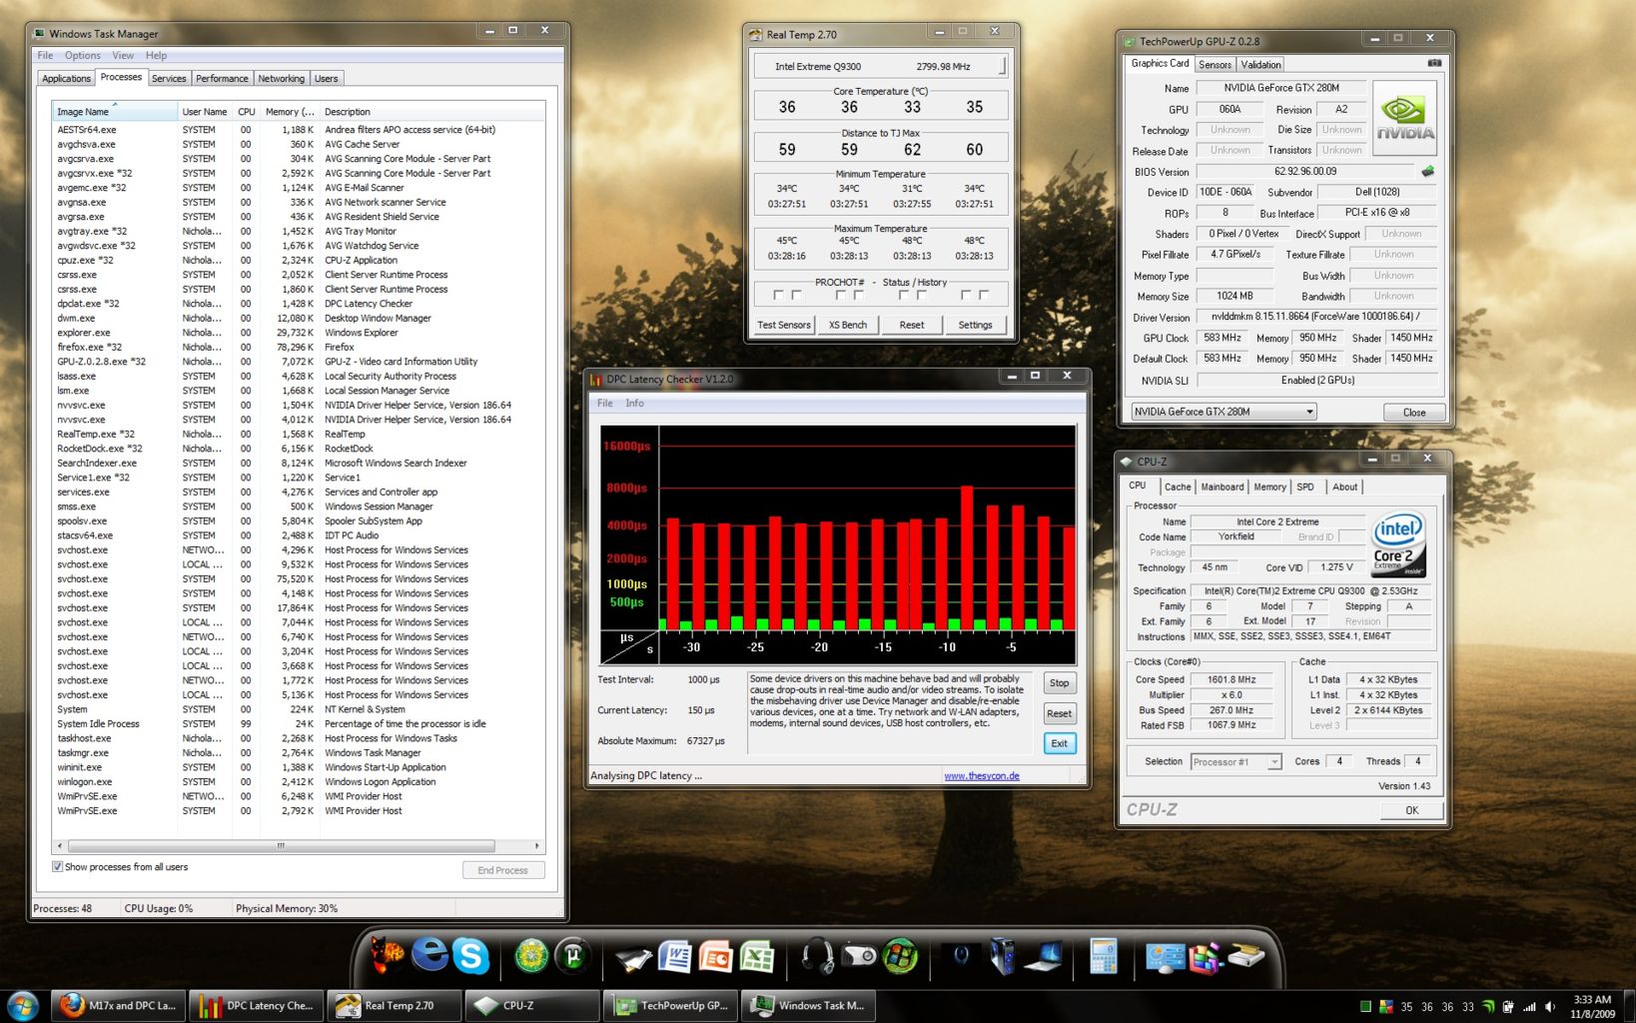Launch uTorrent from the dock
Image resolution: width=1636 pixels, height=1023 pixels.
573,956
